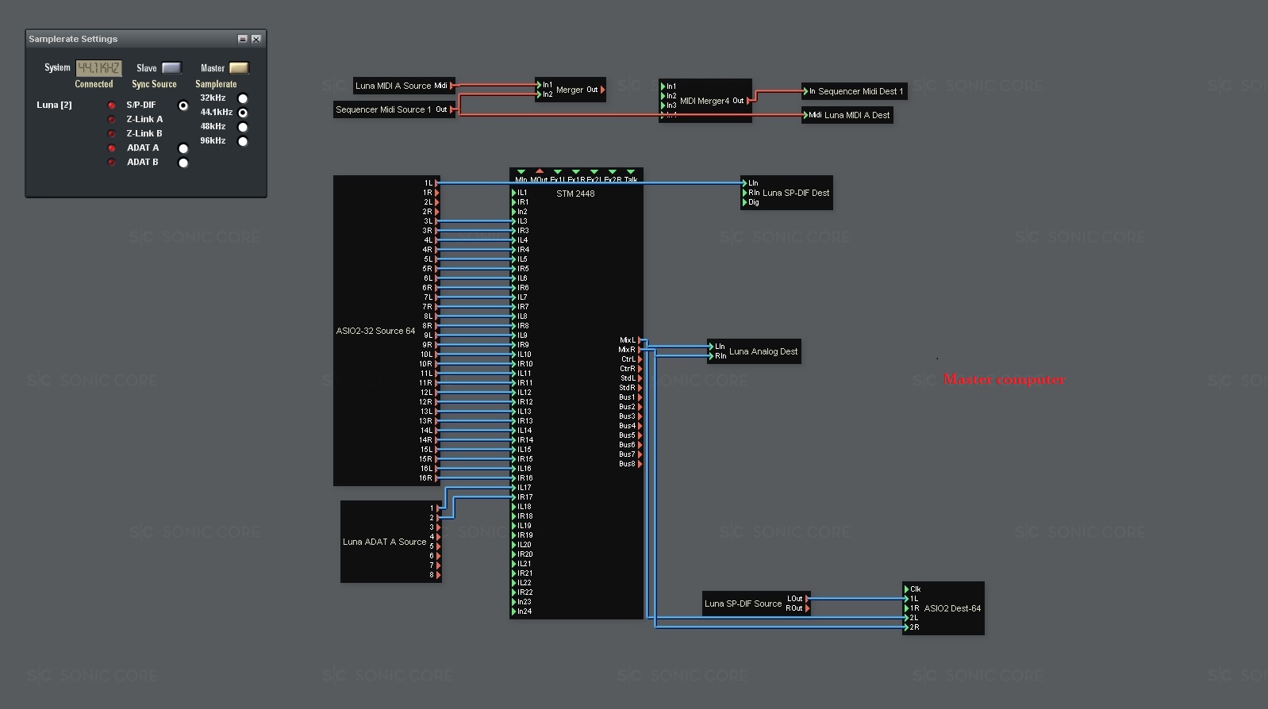Select ADAT A as sync source

coord(183,148)
